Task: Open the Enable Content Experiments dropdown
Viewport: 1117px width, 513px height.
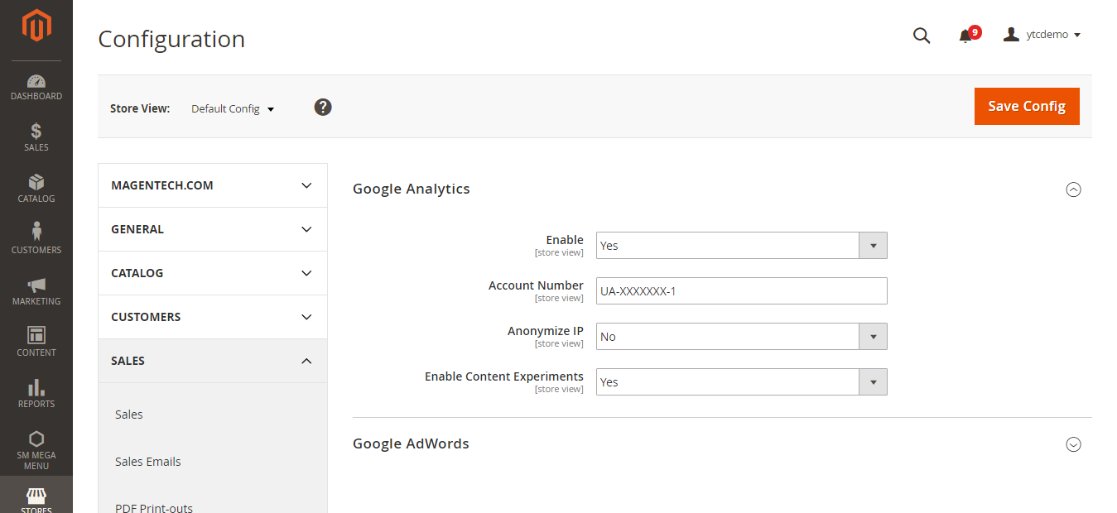Action: coord(741,382)
